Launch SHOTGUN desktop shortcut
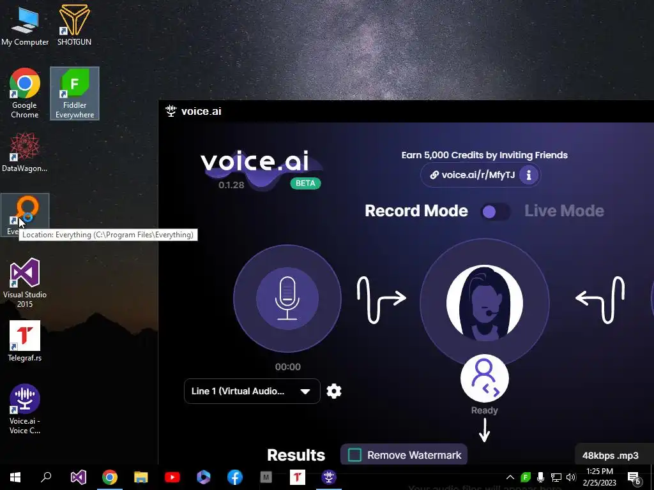Image resolution: width=654 pixels, height=490 pixels. (x=74, y=25)
